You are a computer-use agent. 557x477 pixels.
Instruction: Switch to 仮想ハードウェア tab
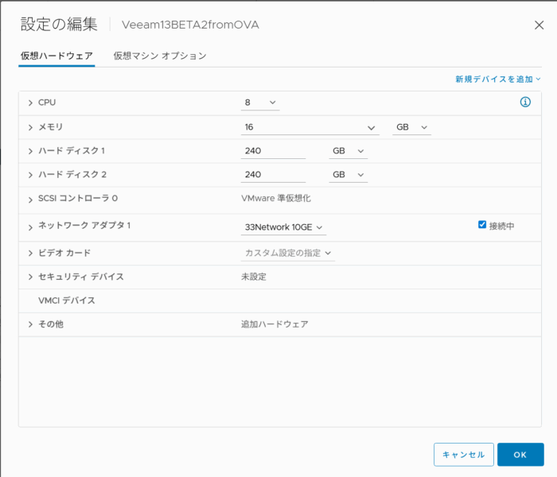click(x=56, y=56)
